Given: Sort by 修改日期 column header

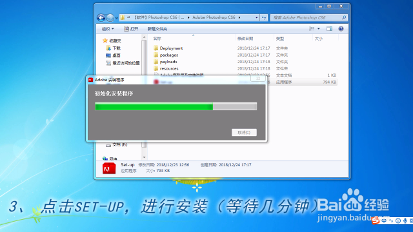Looking at the screenshot, I should point(245,39).
